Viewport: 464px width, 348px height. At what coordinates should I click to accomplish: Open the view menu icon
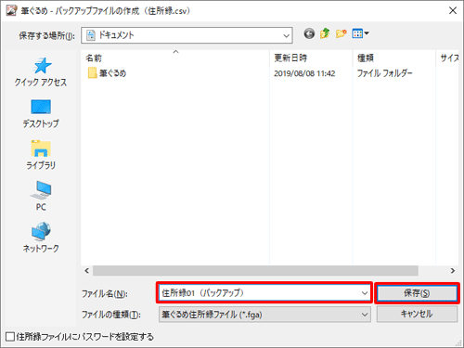tap(360, 33)
